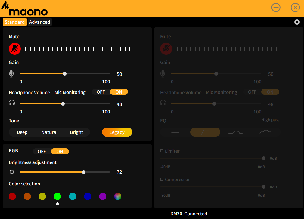The image size is (304, 219).
Task: Activate the Legacy tone button
Action: [117, 132]
